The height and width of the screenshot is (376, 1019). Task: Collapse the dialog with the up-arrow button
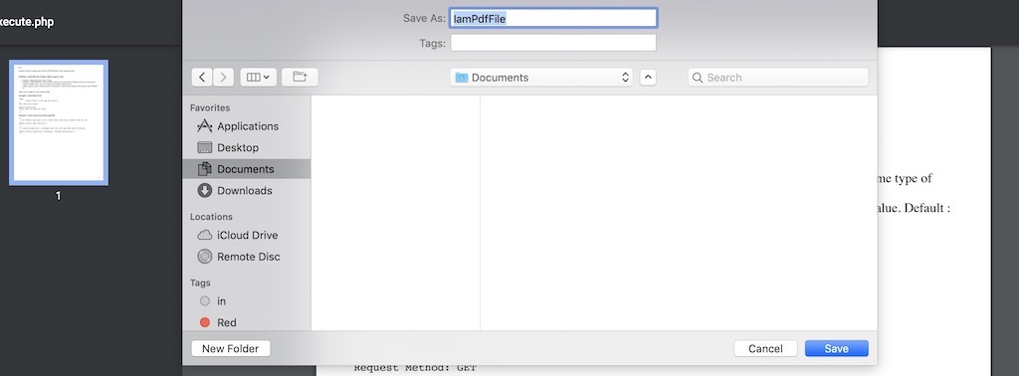(x=648, y=78)
